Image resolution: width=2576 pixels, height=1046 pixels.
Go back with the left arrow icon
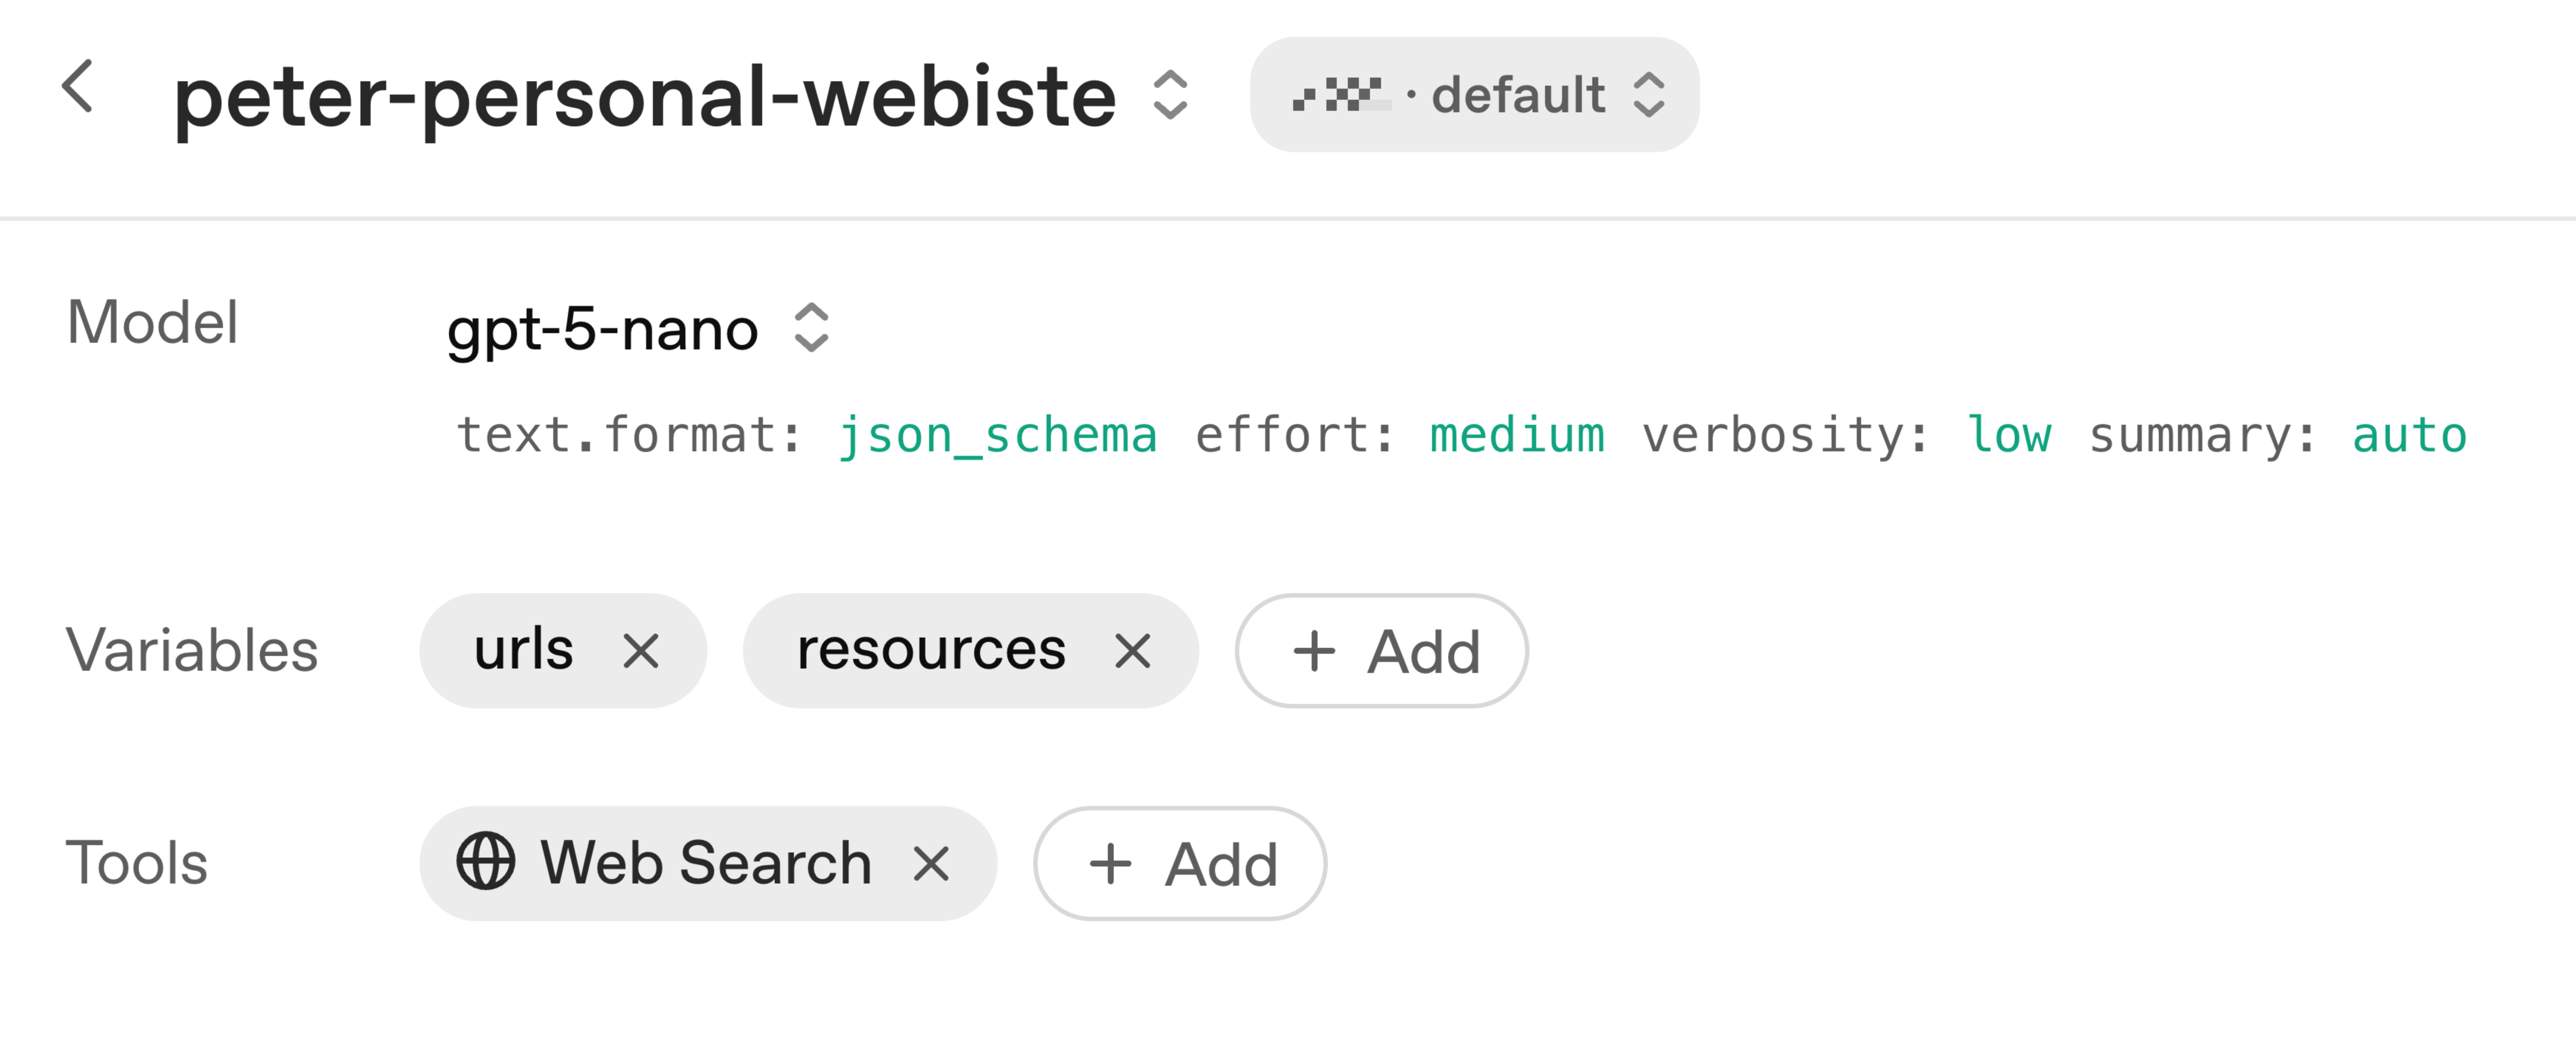(78, 87)
